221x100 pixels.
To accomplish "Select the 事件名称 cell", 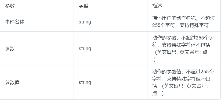I will [15, 22].
